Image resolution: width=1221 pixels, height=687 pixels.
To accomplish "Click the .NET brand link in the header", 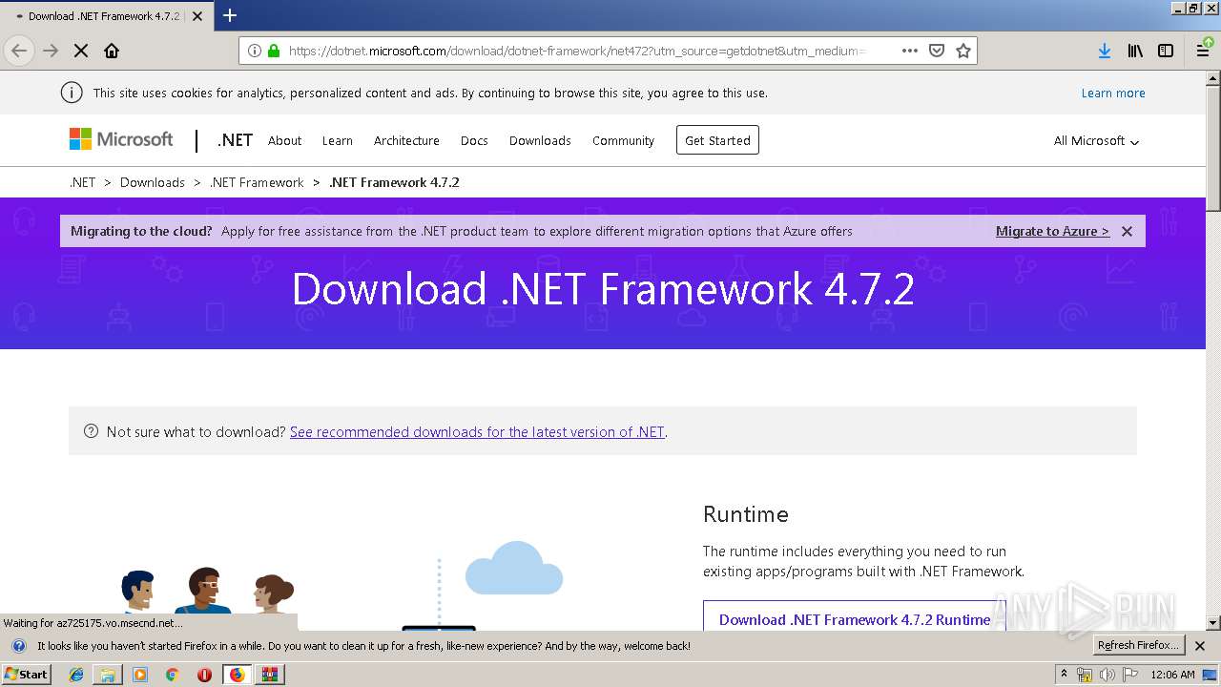I will coord(235,140).
